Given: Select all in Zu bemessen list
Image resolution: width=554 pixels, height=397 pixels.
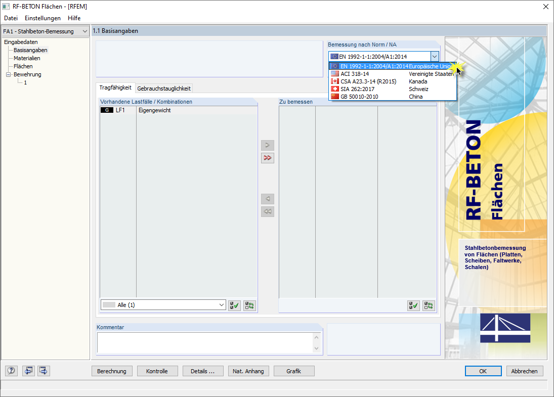Looking at the screenshot, I should [x=413, y=305].
